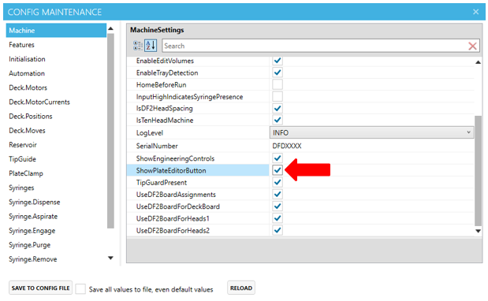Viewport: 488px width, 301px height.
Task: Sort properties alphabetically with A-Z icon
Action: point(151,46)
